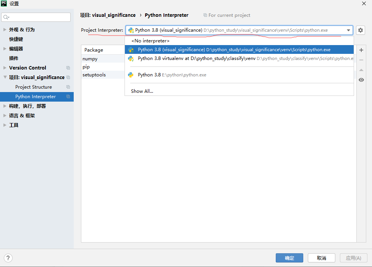Select Python Interpreter in settings tree

(37, 97)
